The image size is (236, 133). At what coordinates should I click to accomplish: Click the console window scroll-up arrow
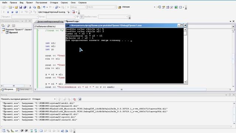click(x=185, y=30)
